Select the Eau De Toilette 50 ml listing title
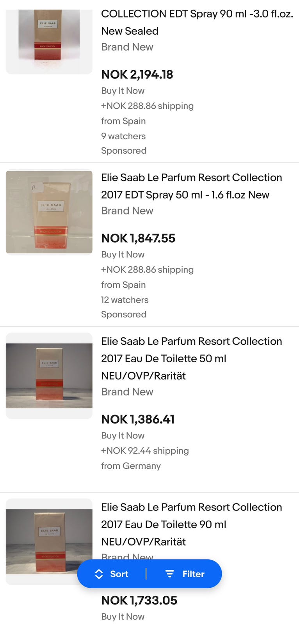299x624 pixels. (191, 358)
